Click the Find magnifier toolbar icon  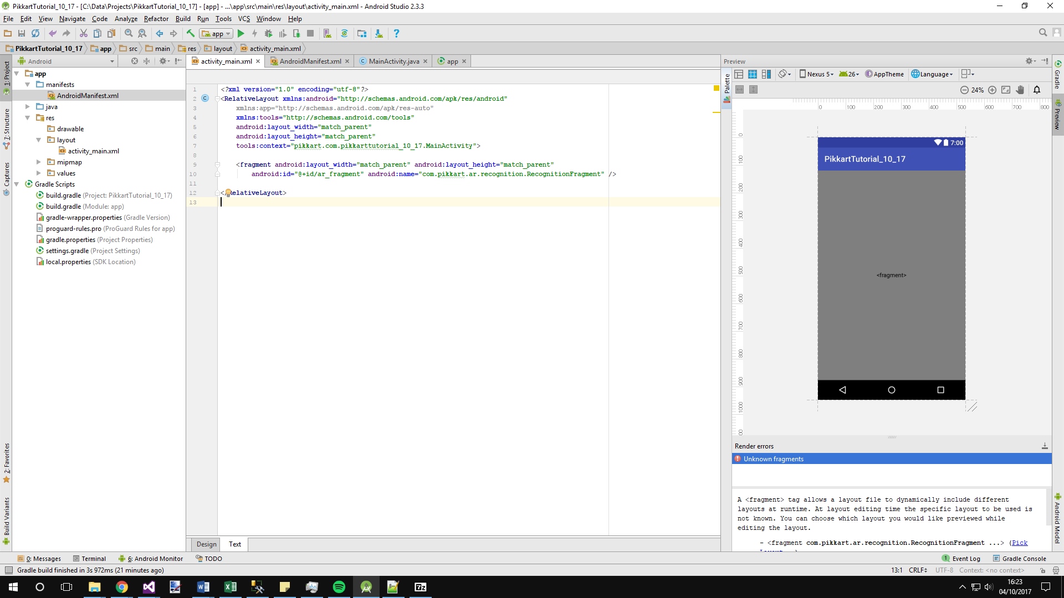pos(129,34)
